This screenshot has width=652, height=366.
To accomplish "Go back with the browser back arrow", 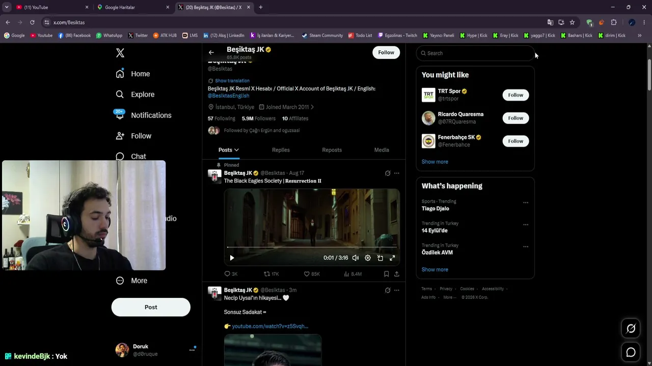I will point(8,22).
